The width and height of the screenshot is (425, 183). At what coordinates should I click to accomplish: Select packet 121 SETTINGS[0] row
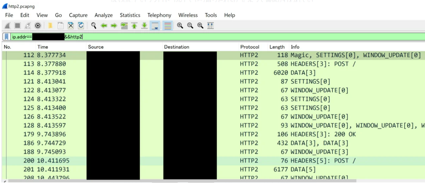point(213,82)
